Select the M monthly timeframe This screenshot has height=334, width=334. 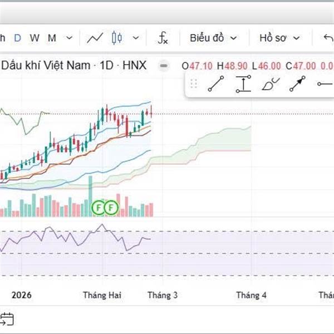coord(52,38)
